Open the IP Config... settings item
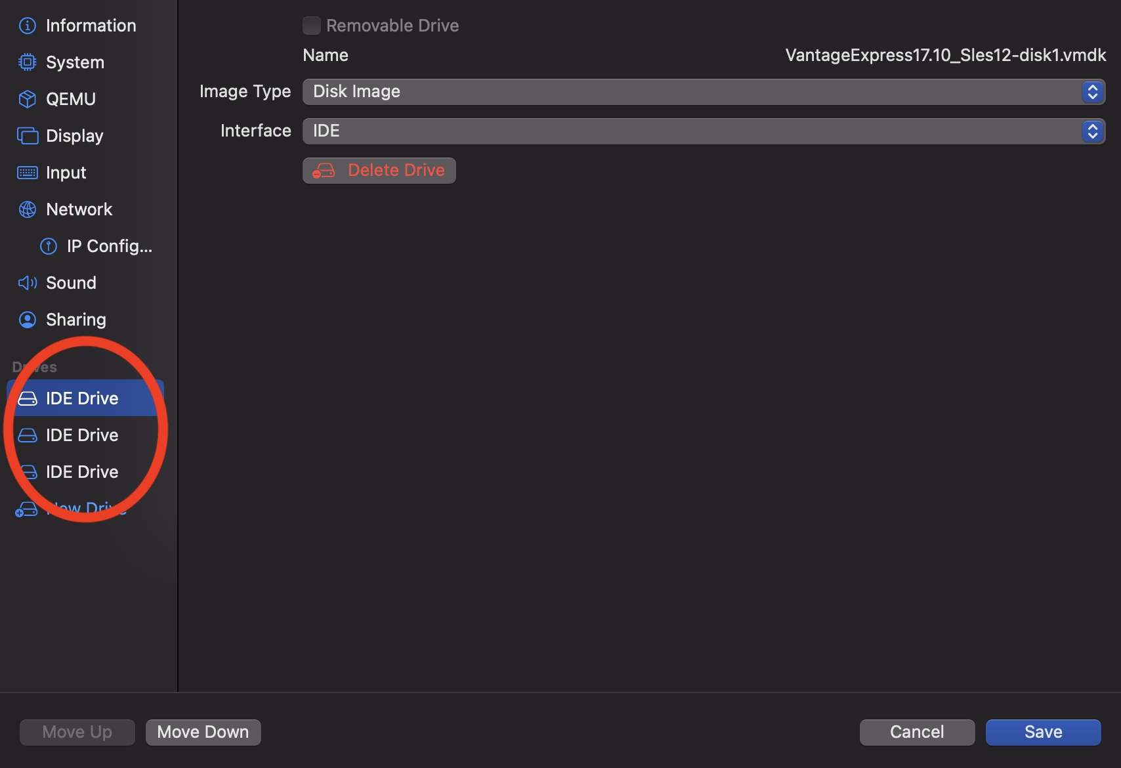Image resolution: width=1121 pixels, height=768 pixels. (109, 246)
